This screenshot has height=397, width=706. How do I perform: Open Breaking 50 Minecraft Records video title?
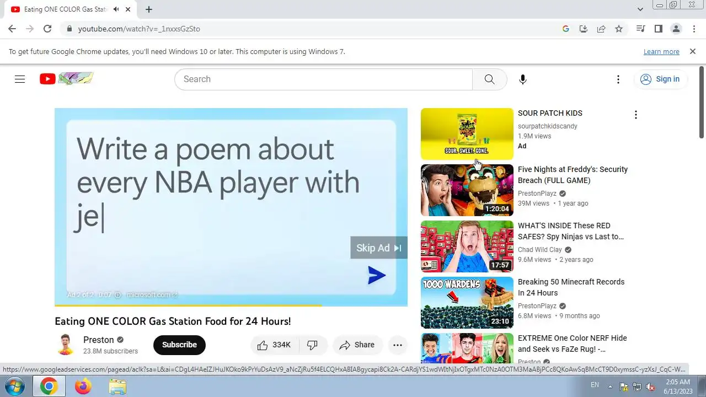[x=571, y=287]
